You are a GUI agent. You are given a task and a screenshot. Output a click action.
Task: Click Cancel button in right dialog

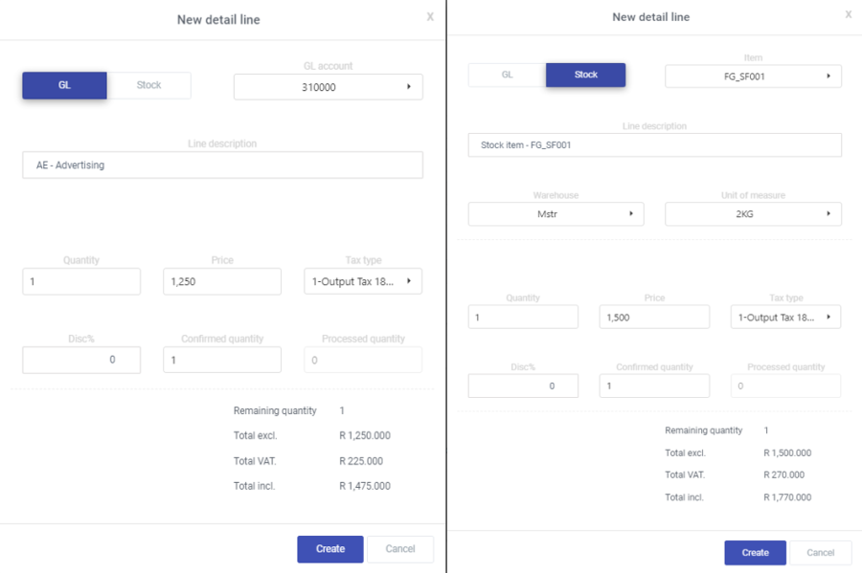point(821,553)
